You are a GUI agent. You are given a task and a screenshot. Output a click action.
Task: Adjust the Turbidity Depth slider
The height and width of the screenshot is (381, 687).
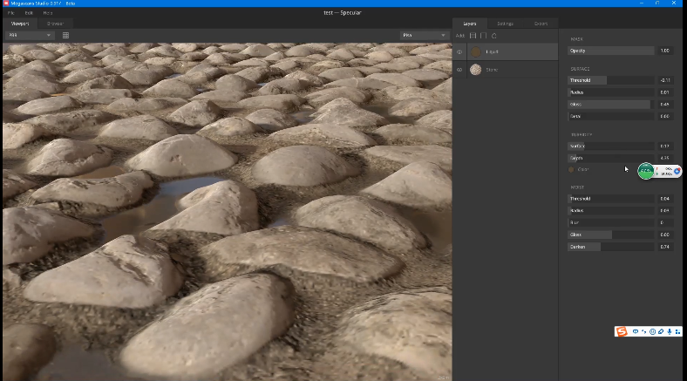pos(611,158)
